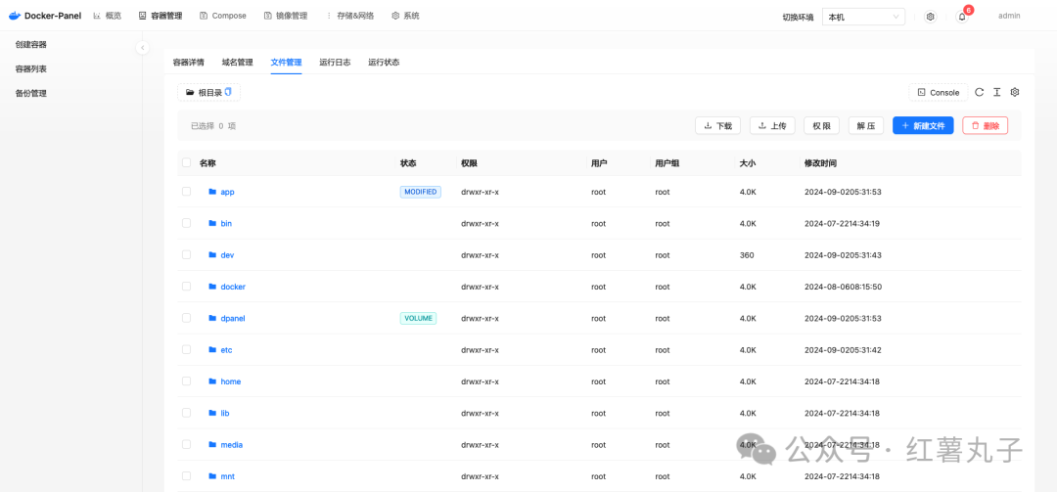Click the 解压 extract button

[x=865, y=125]
